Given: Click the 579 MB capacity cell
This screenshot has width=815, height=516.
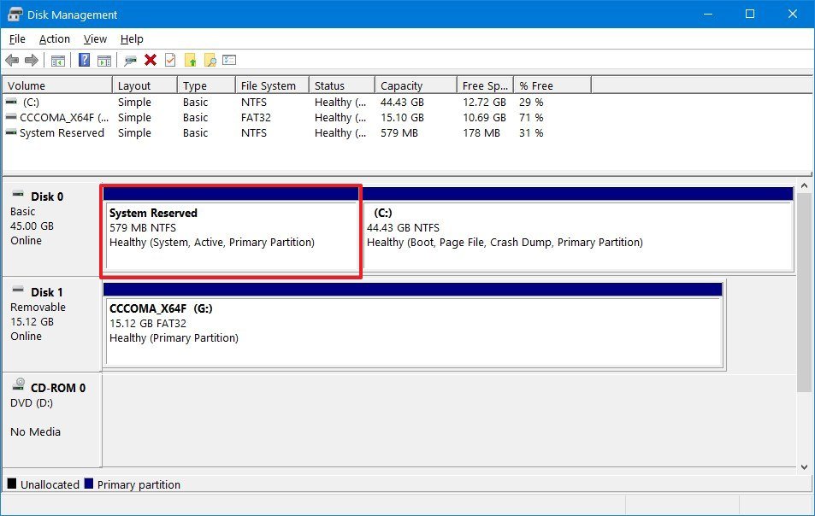Looking at the screenshot, I should (x=399, y=133).
